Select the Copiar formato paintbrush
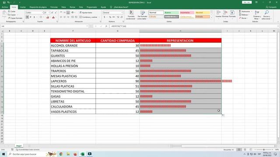 coord(15,18)
